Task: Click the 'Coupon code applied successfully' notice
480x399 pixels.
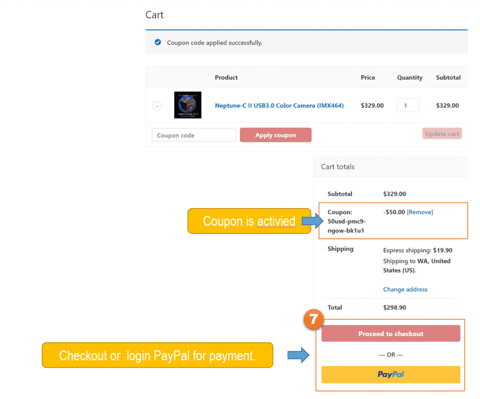Action: tap(215, 43)
